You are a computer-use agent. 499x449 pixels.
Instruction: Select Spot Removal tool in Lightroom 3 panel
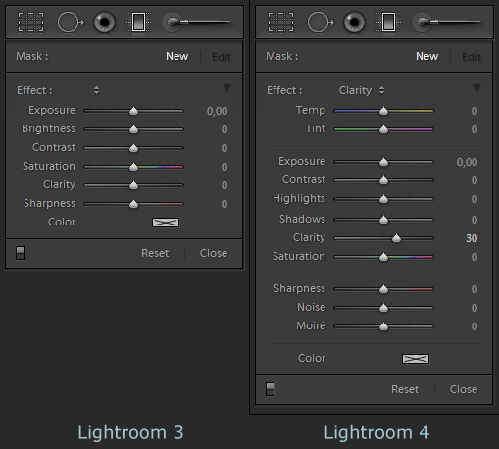71,23
